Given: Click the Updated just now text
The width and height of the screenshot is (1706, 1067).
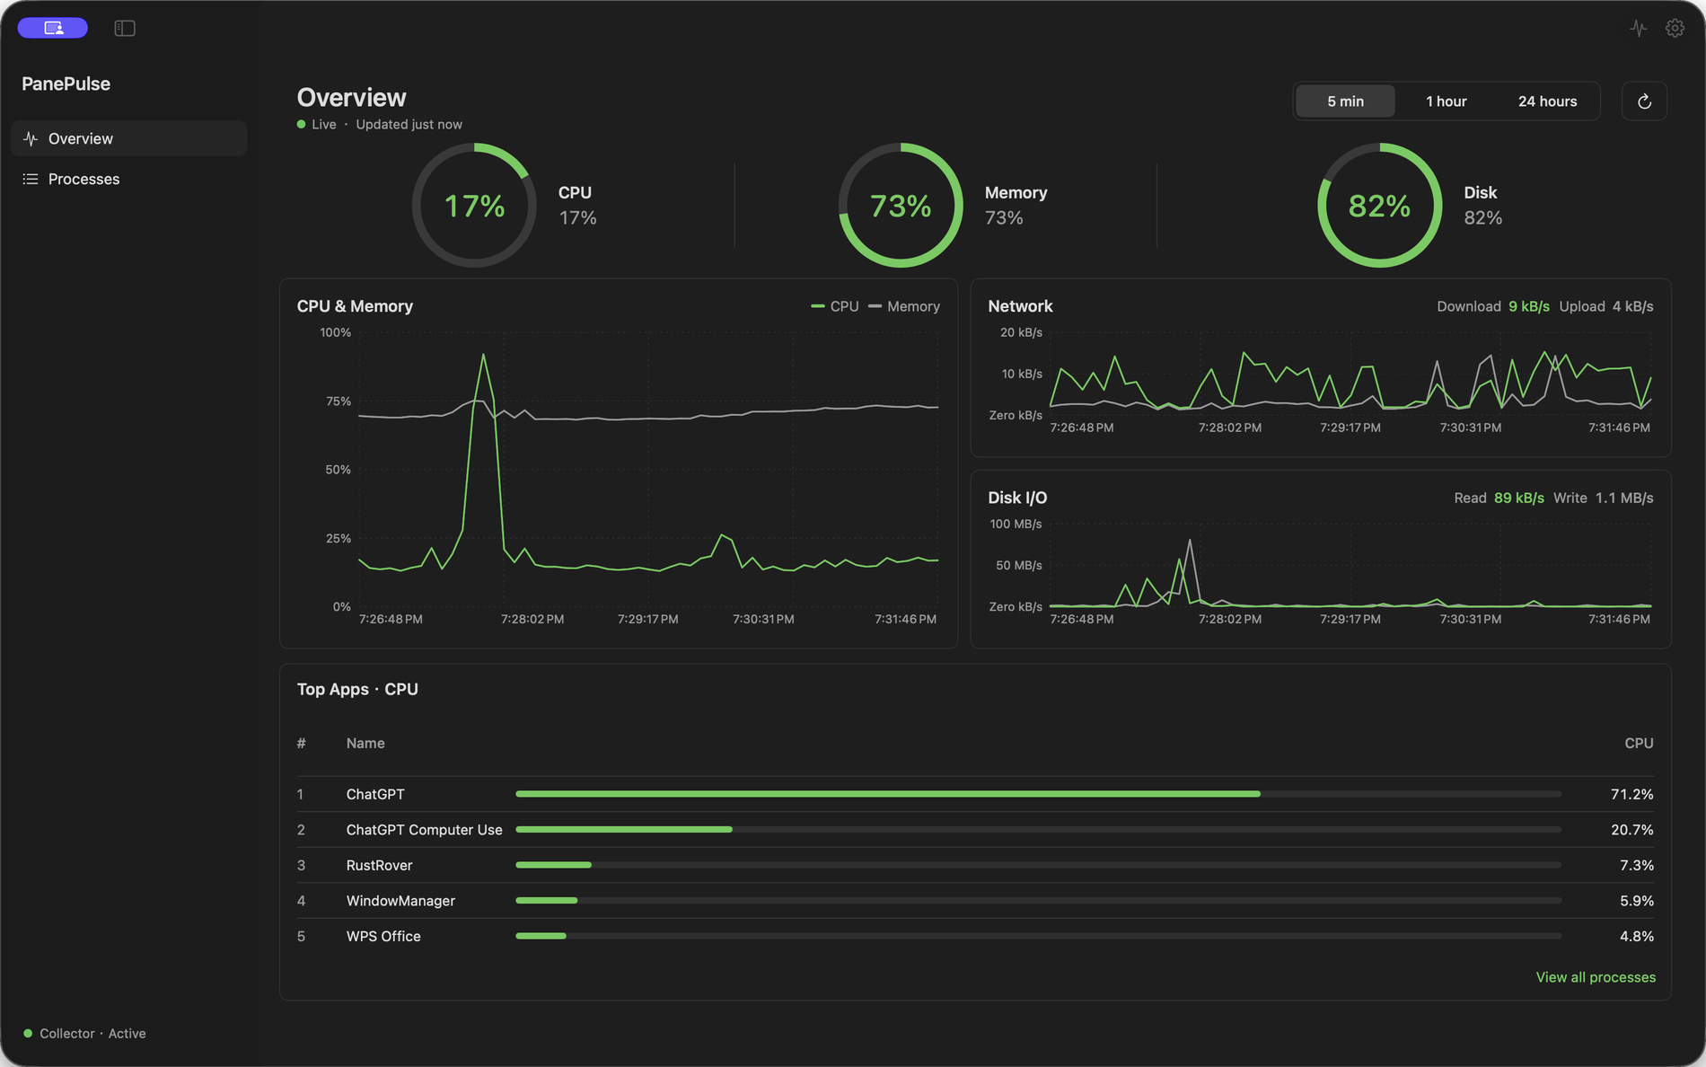Looking at the screenshot, I should (409, 124).
